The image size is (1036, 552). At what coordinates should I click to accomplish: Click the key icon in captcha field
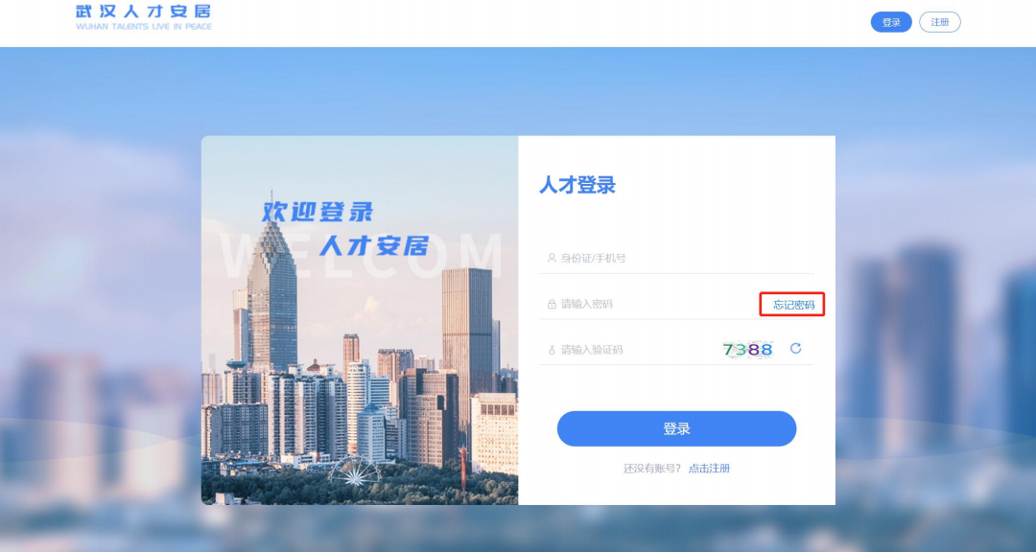[x=551, y=350]
